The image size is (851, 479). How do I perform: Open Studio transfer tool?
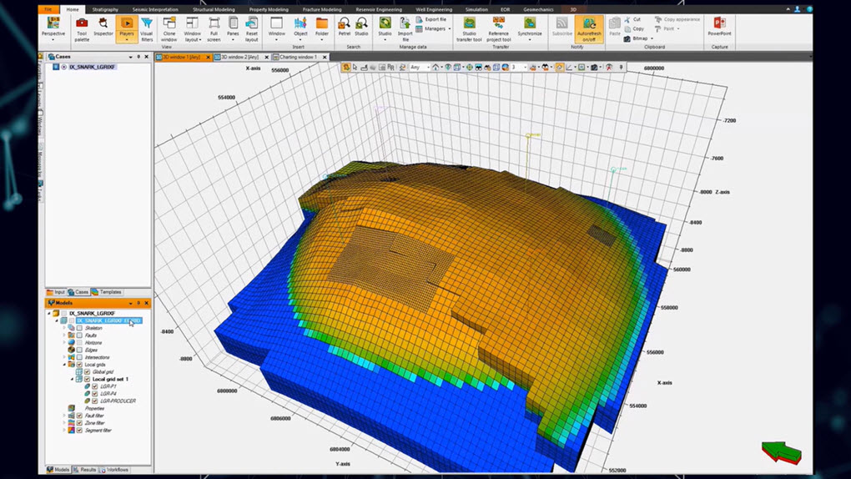pos(470,29)
